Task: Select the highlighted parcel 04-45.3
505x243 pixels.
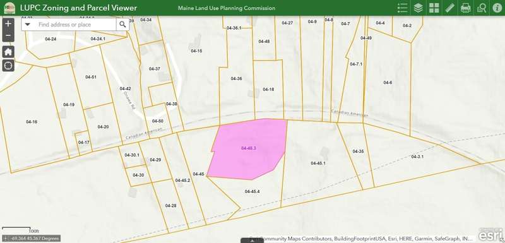Action: click(x=248, y=148)
